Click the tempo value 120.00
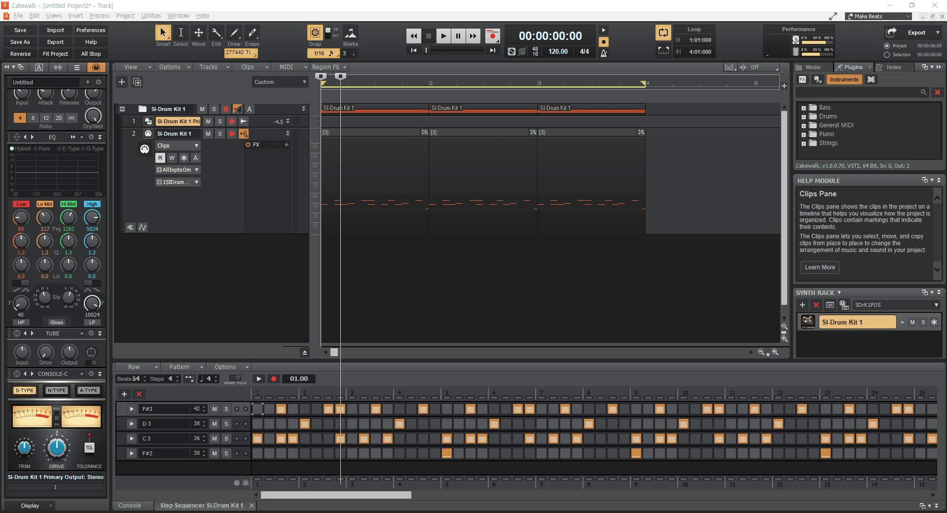This screenshot has width=947, height=513. 558,51
